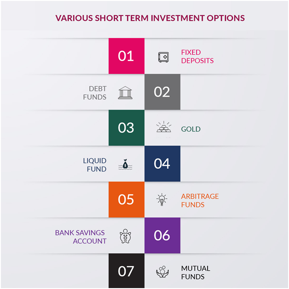Viewport: 289px width, 289px height.
Task: Click the light bulb Arbitrage Funds icon
Action: tap(162, 199)
